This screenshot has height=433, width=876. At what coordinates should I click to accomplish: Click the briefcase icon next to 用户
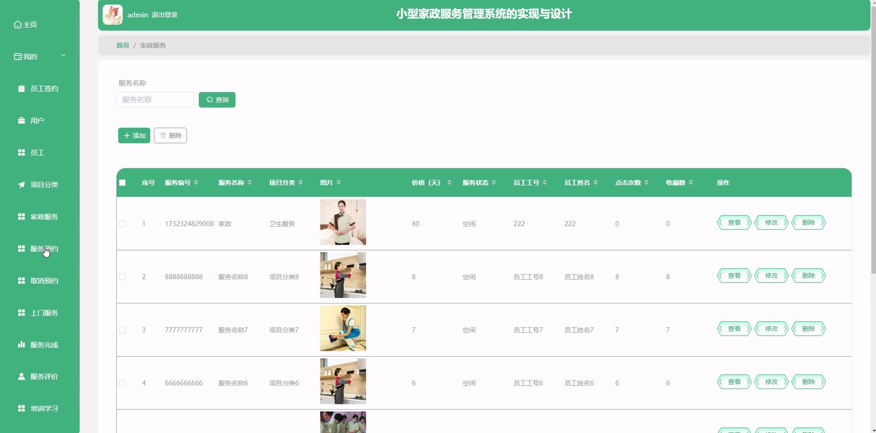[21, 121]
